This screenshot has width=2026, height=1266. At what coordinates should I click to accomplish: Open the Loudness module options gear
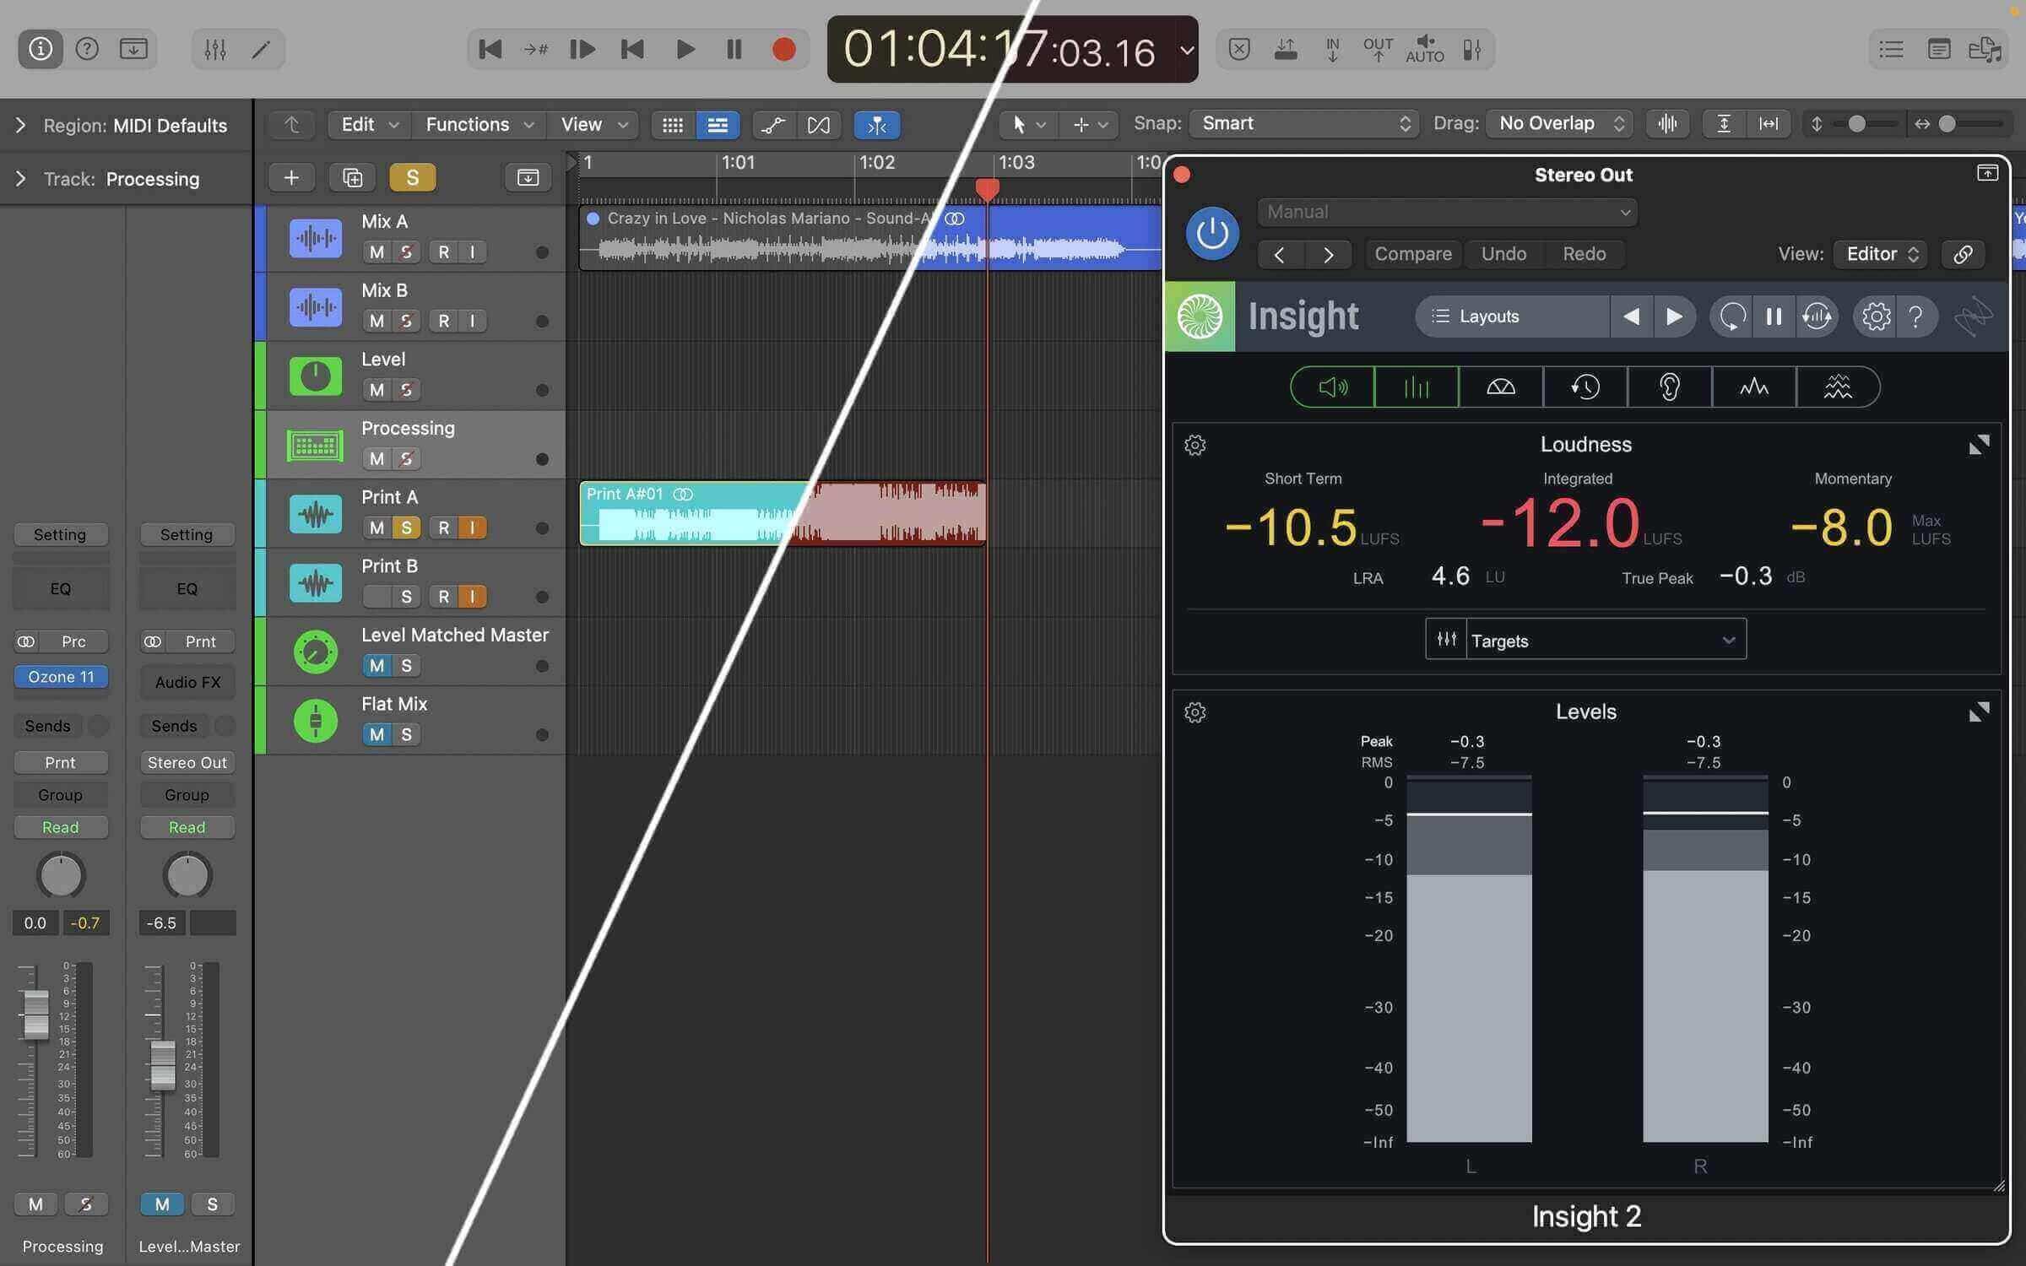pos(1194,445)
